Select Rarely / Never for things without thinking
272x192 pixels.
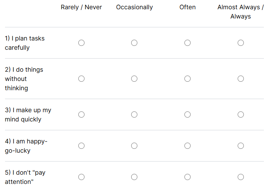click(x=81, y=79)
